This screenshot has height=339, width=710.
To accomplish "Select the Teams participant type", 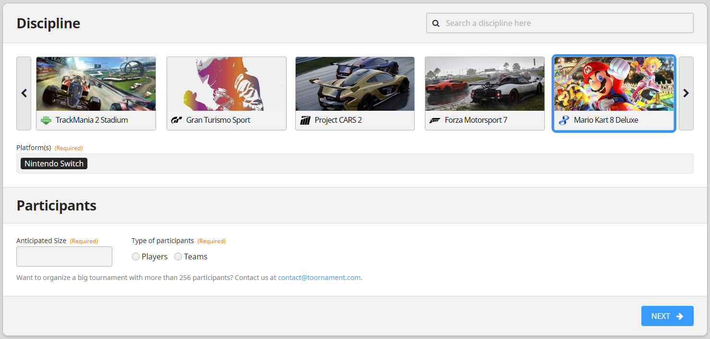I will [x=178, y=257].
